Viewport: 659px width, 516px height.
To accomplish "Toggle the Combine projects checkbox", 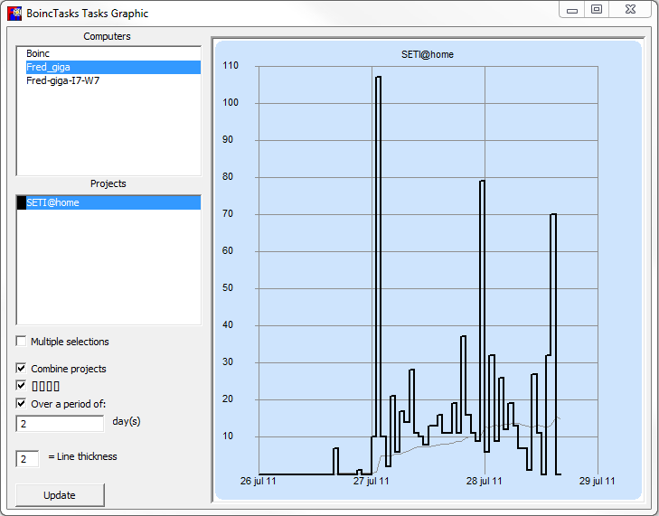I will [21, 369].
